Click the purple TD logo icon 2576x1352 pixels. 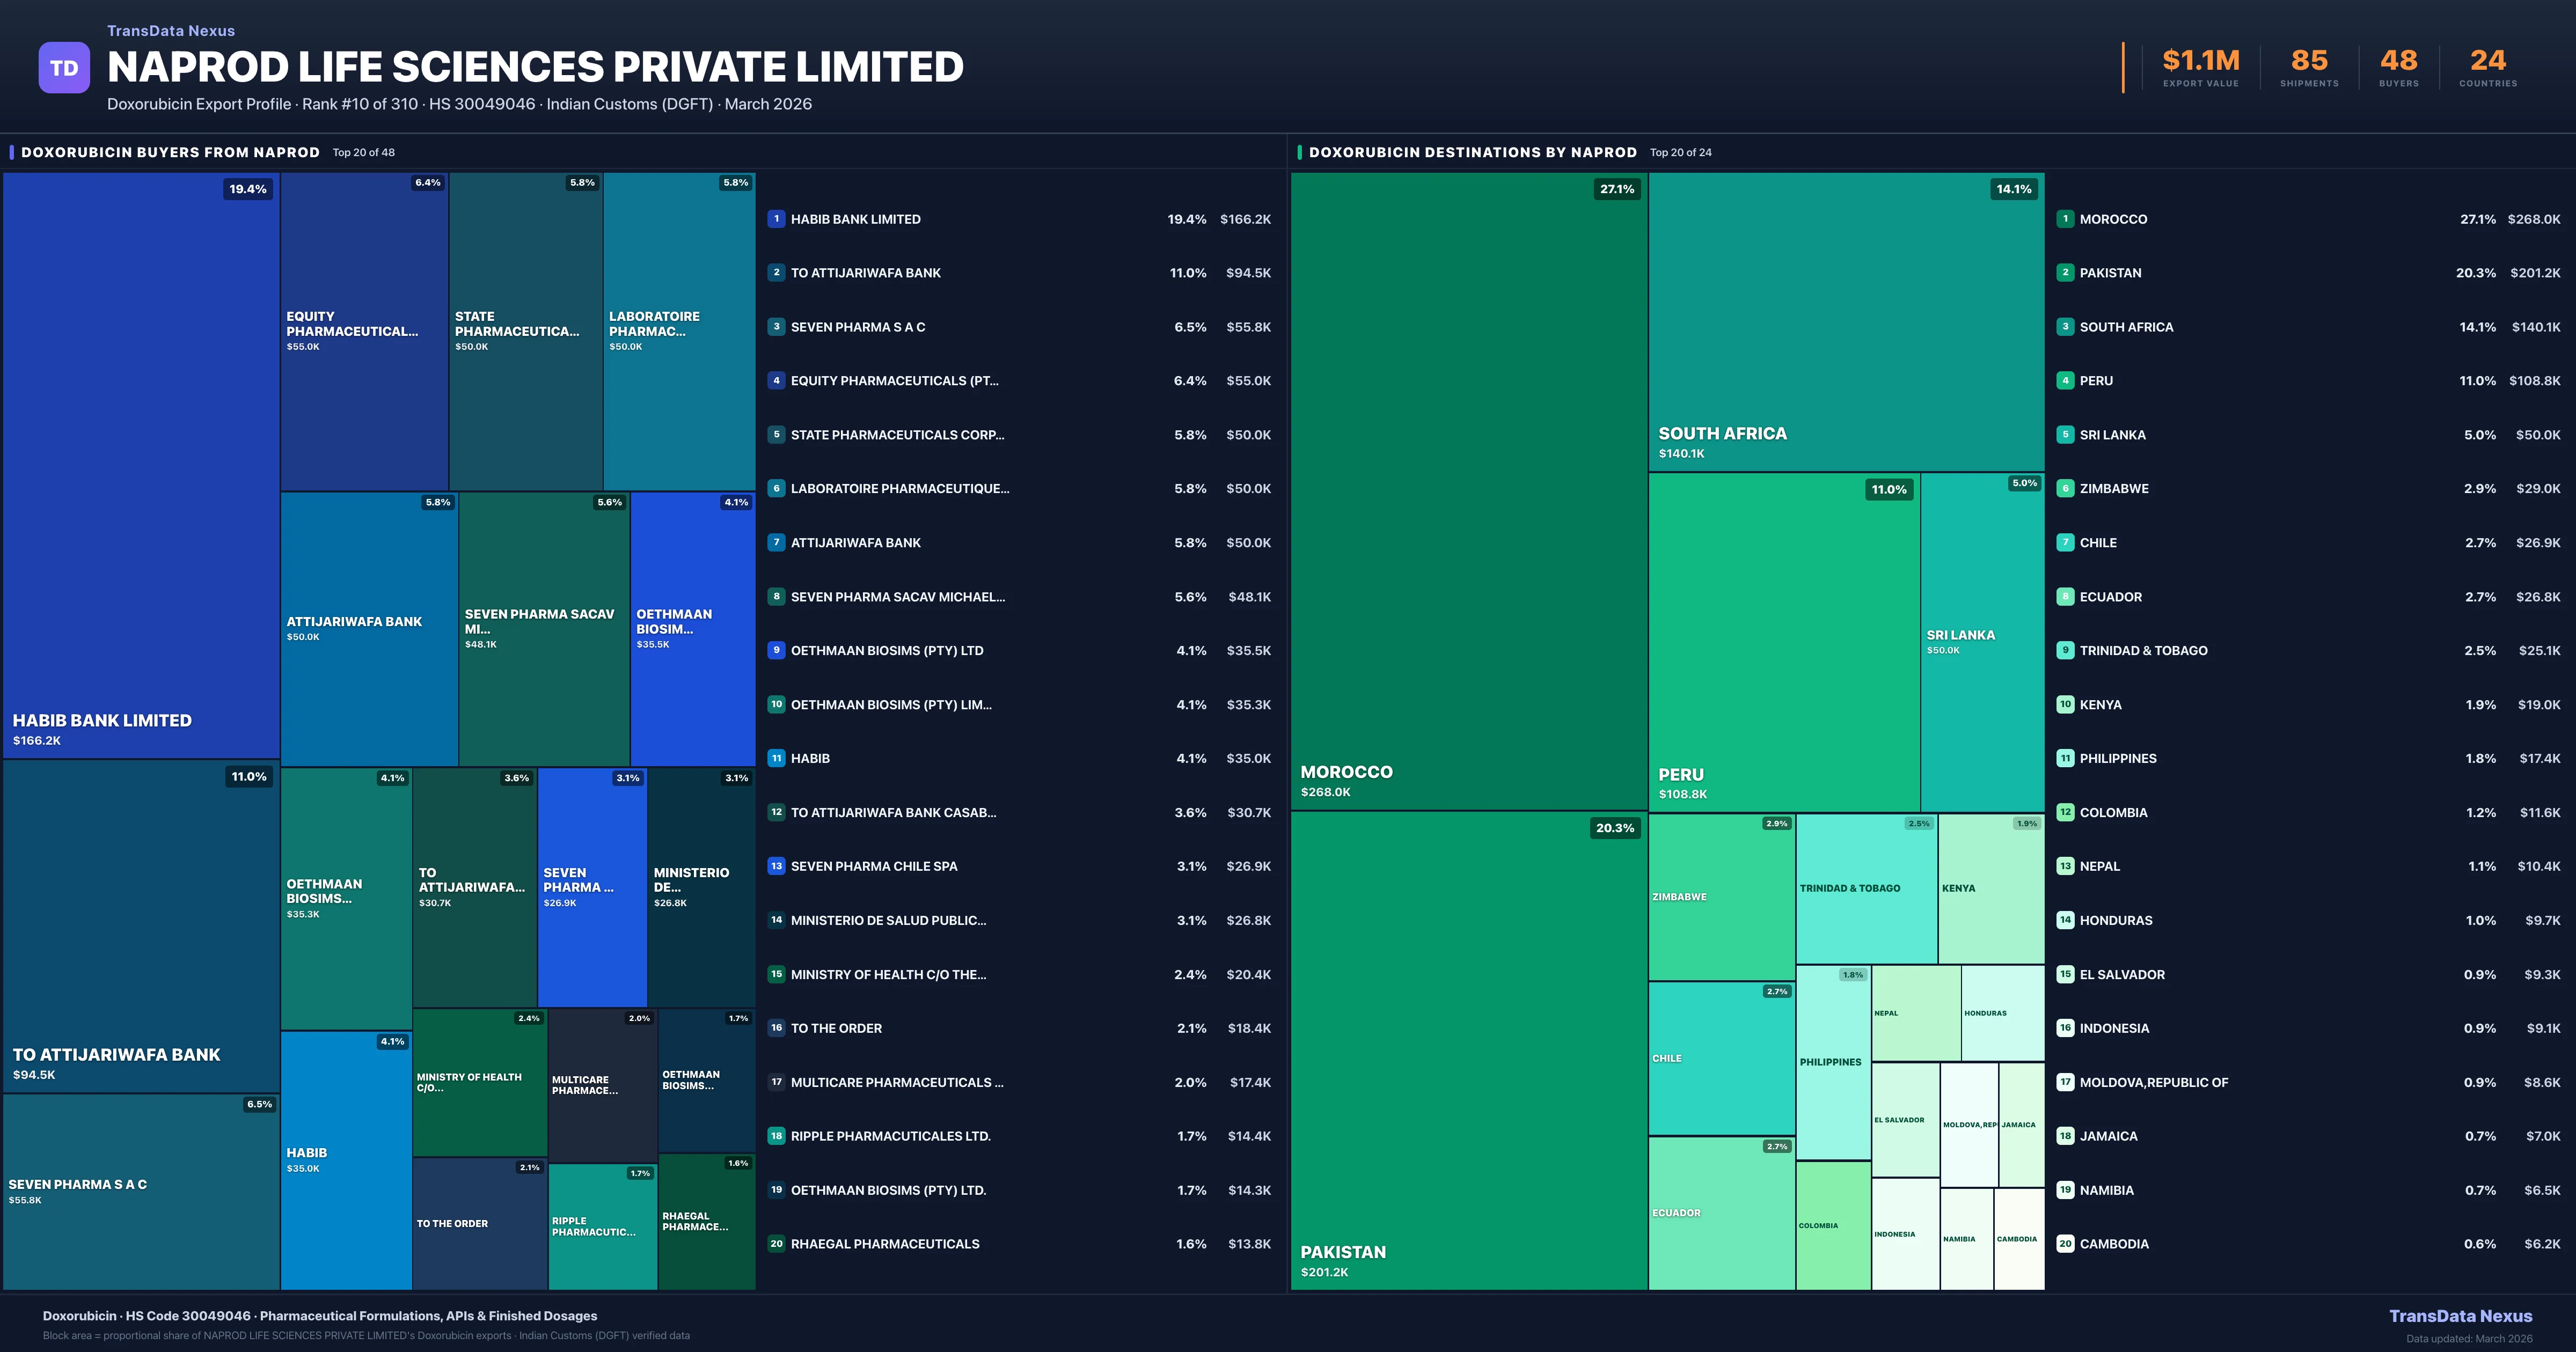click(64, 68)
